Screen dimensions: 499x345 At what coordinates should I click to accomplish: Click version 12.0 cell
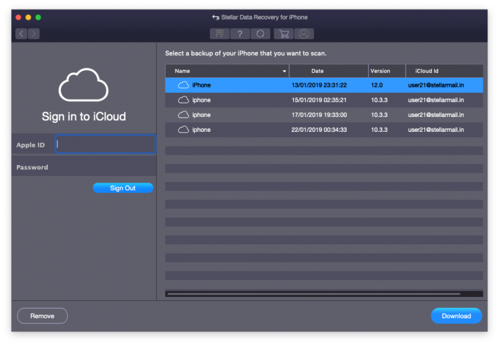(377, 85)
